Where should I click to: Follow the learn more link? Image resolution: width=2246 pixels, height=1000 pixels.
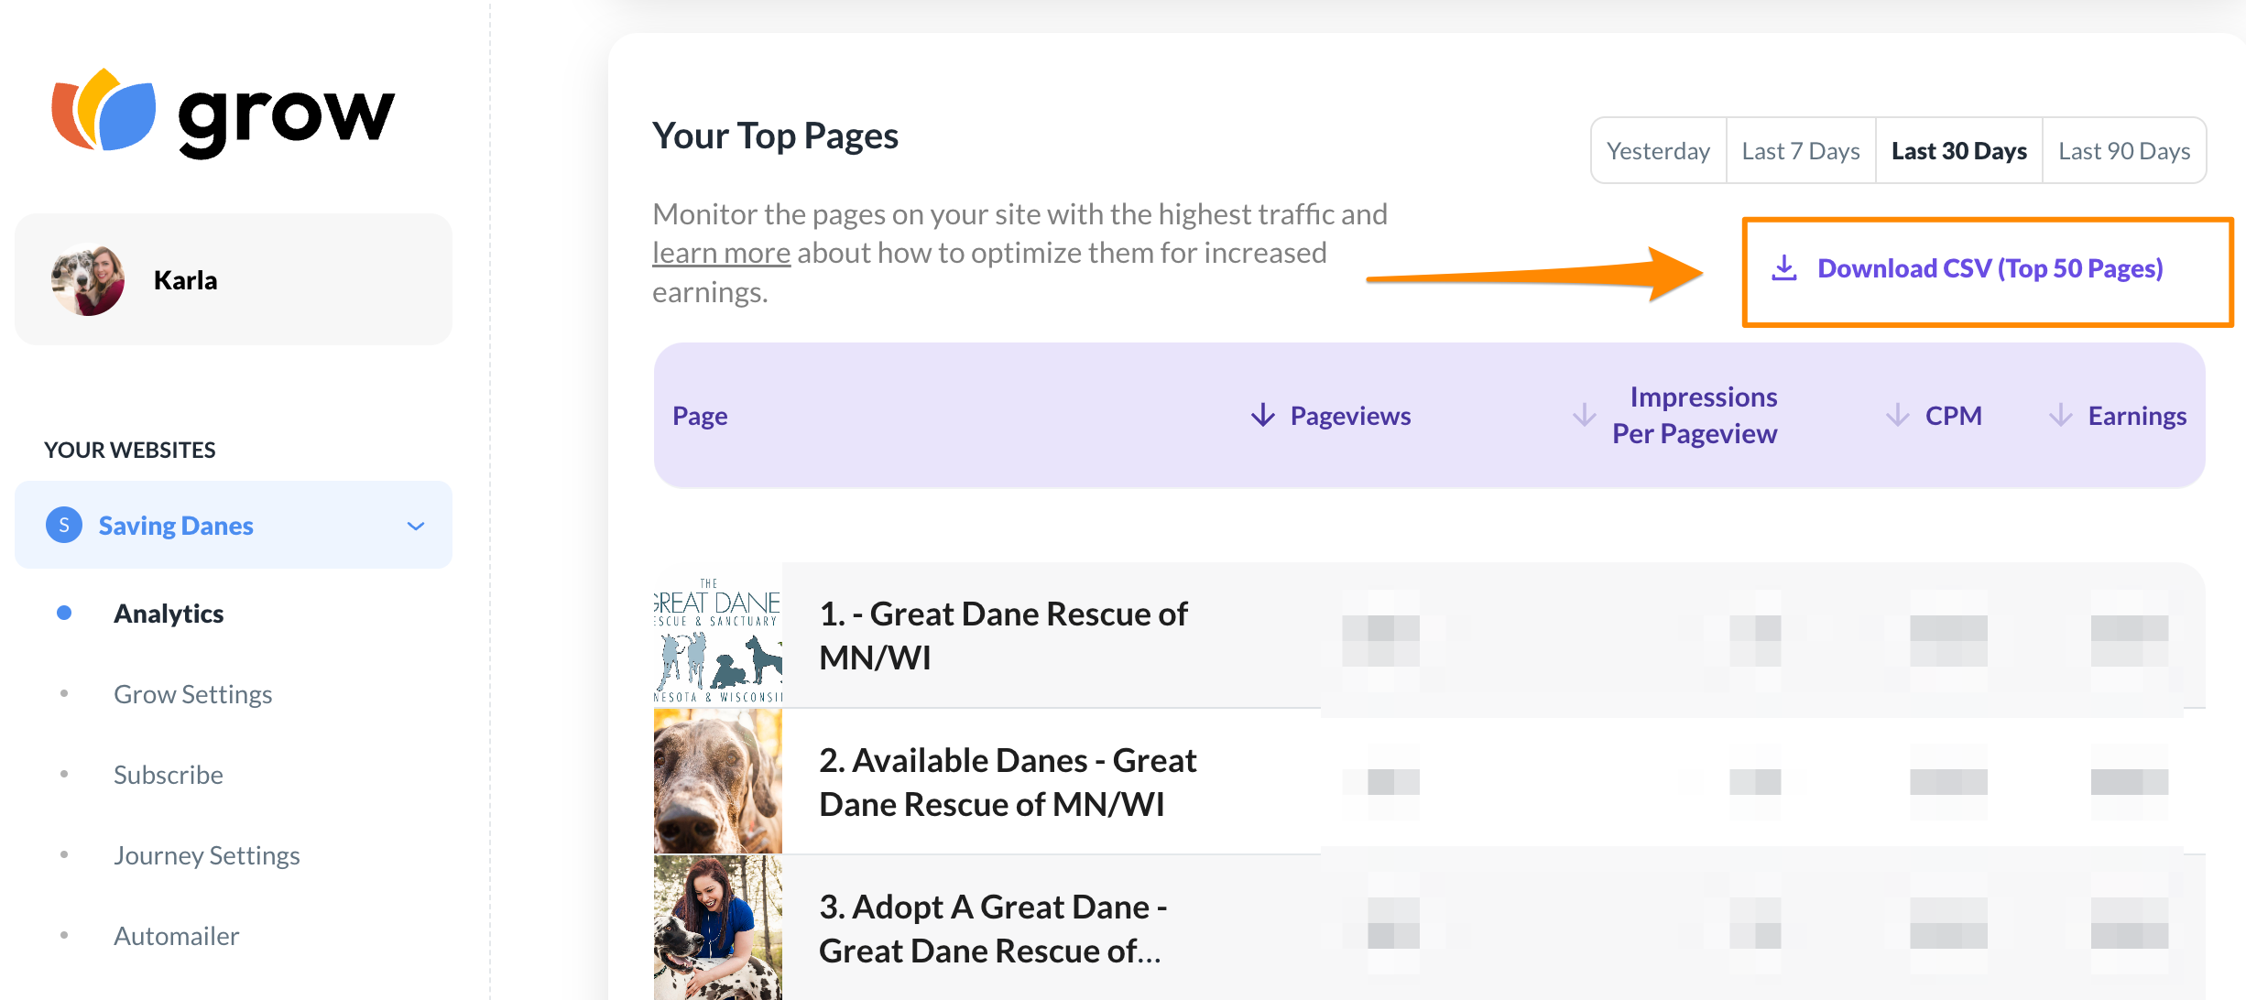pyautogui.click(x=721, y=253)
